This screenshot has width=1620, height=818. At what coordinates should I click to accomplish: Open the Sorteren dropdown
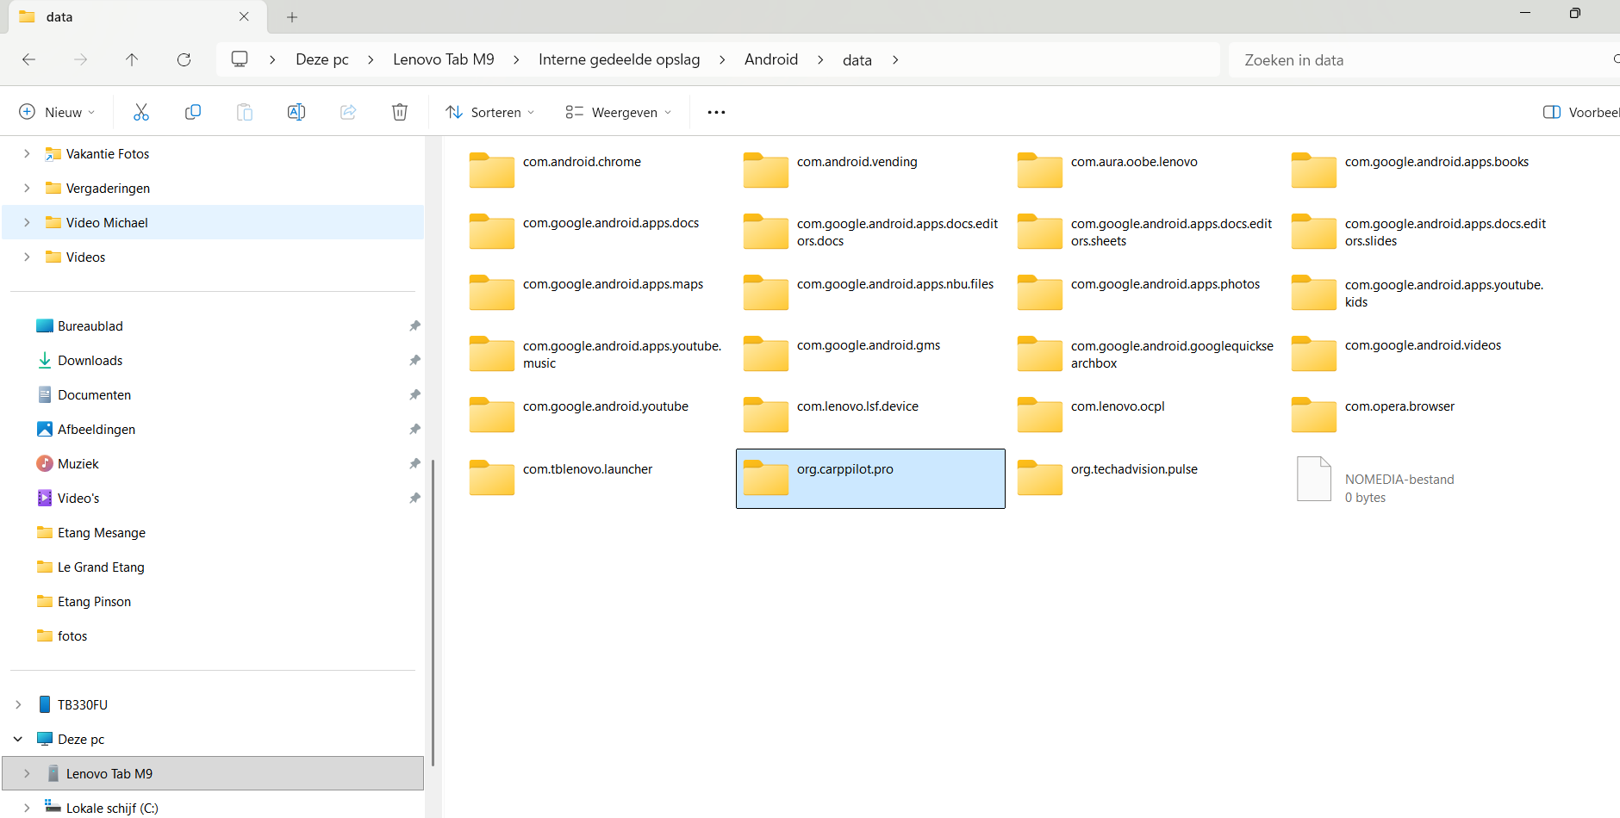point(489,112)
